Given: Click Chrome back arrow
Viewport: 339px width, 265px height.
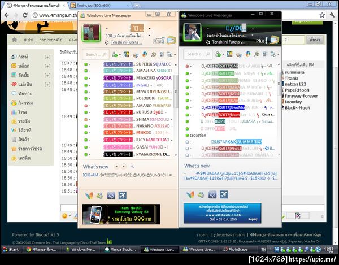Looking at the screenshot, I should (7, 15).
